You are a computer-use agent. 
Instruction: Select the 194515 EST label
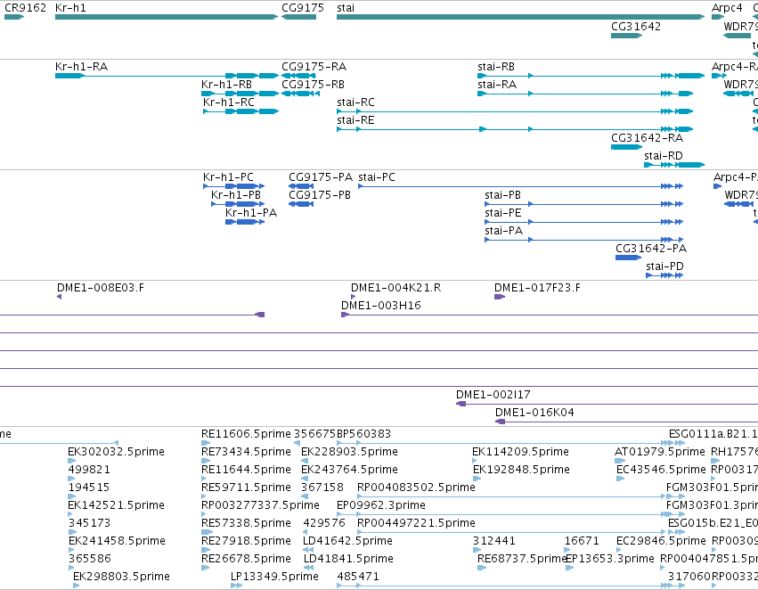point(89,488)
